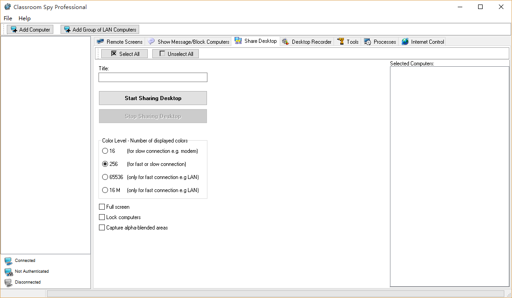Open the Tools tab

(x=348, y=41)
